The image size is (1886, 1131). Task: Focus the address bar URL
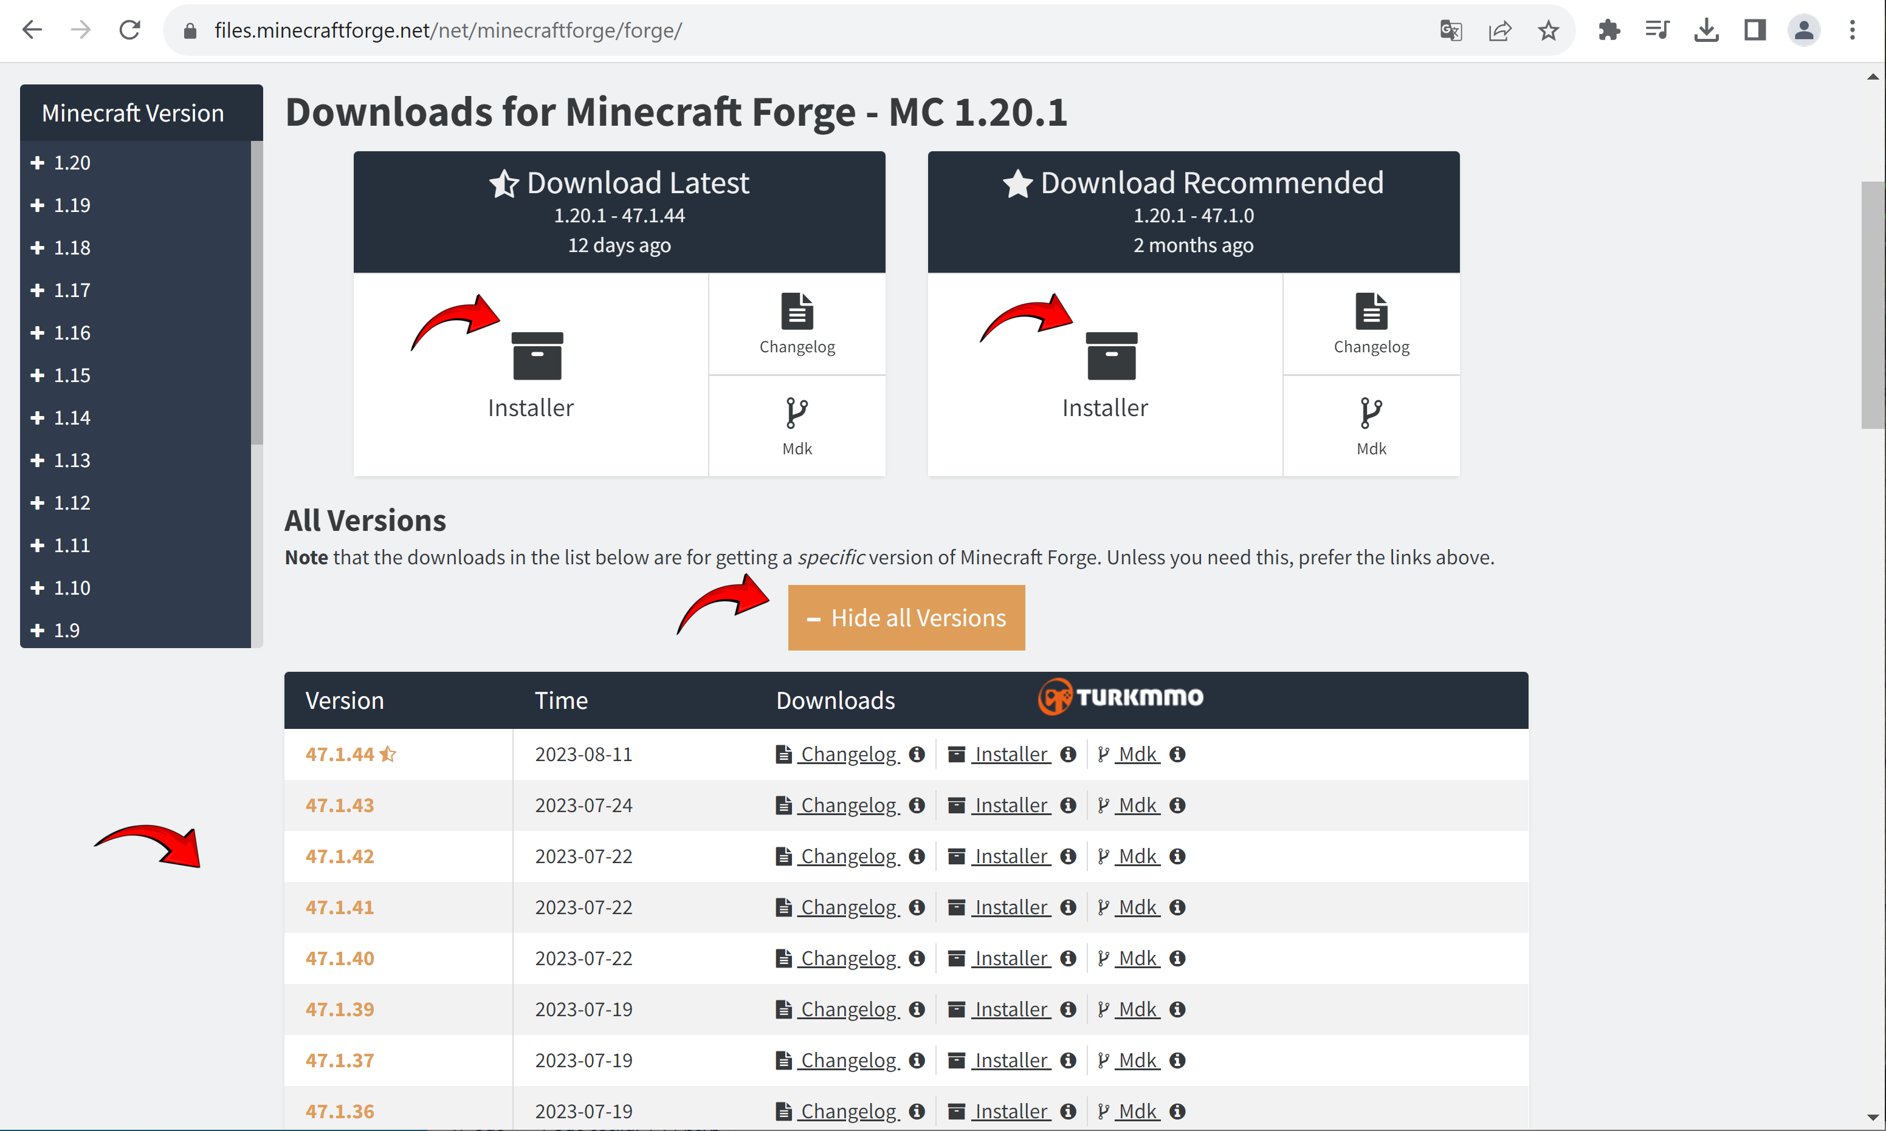tap(449, 30)
